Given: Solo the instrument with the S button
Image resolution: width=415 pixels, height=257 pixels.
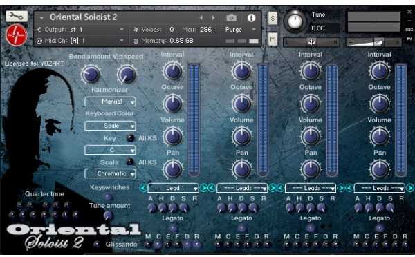Looking at the screenshot, I should (x=273, y=18).
